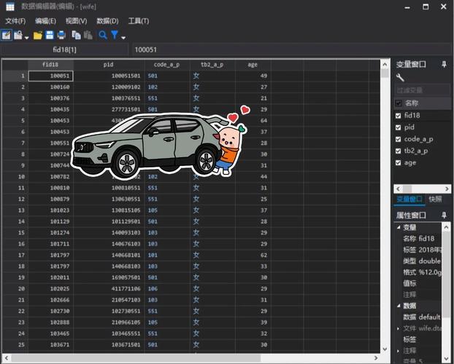Click the horizontal scrollbar thumb of data grid
Viewport: 454px width, 364px height.
(x=136, y=358)
